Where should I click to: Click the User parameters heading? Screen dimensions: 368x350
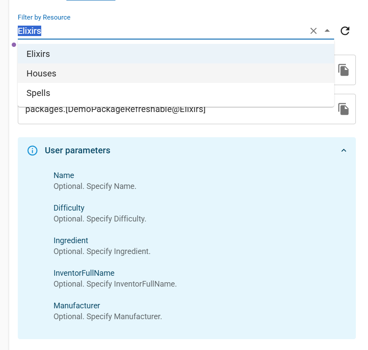(77, 151)
